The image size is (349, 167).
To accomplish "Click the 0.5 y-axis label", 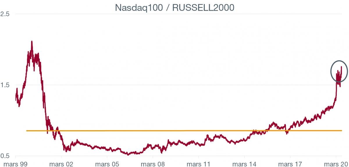I will point(5,156).
